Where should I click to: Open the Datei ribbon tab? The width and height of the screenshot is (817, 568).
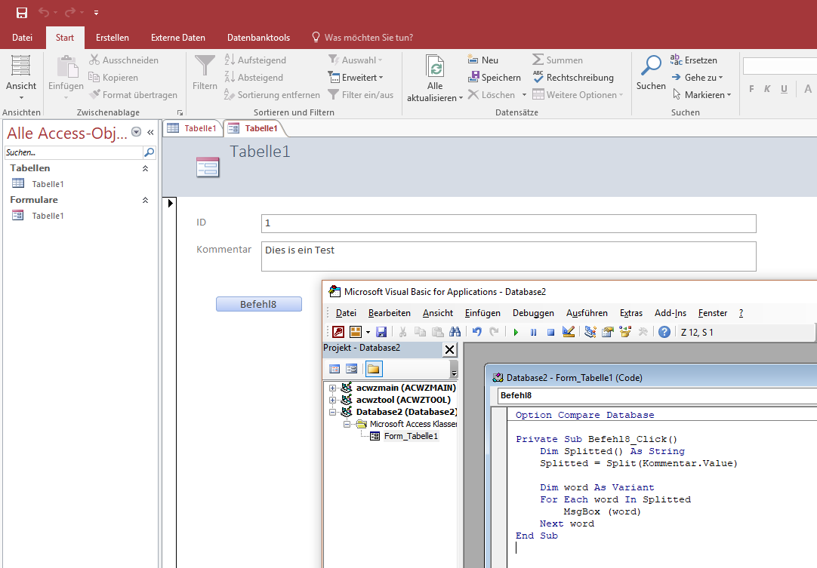pos(22,38)
